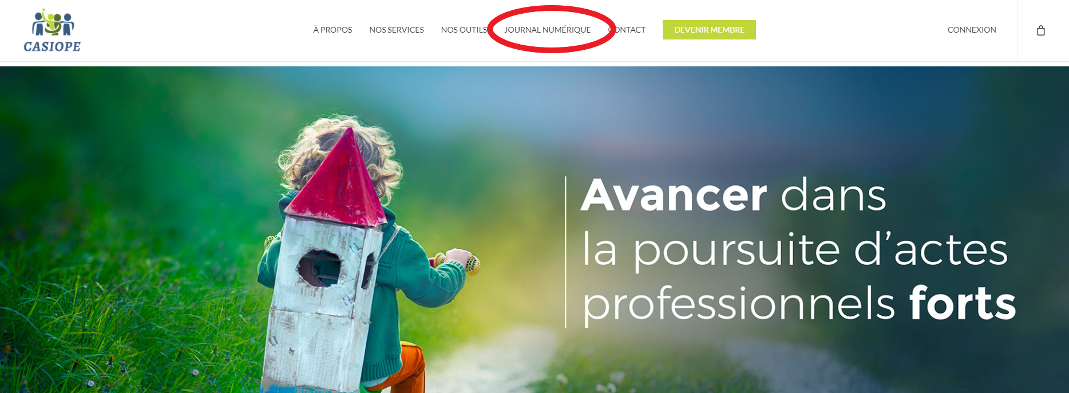
Task: Click the white vertical divider beside headline
Action: point(565,252)
